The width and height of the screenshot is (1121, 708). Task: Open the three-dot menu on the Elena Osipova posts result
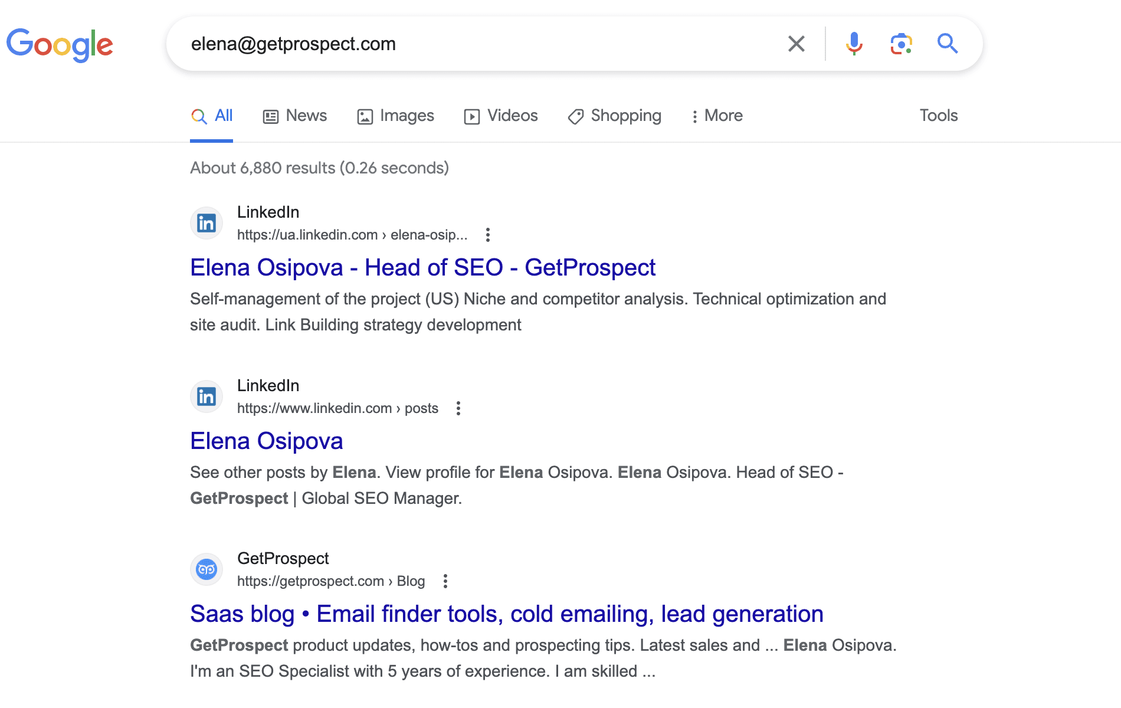tap(458, 408)
